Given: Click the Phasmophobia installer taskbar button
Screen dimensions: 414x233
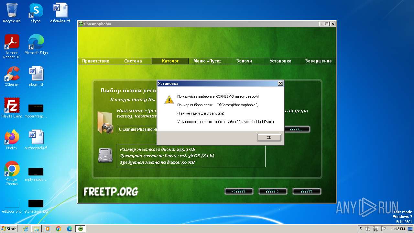Looking at the screenshot, I should 81,229.
